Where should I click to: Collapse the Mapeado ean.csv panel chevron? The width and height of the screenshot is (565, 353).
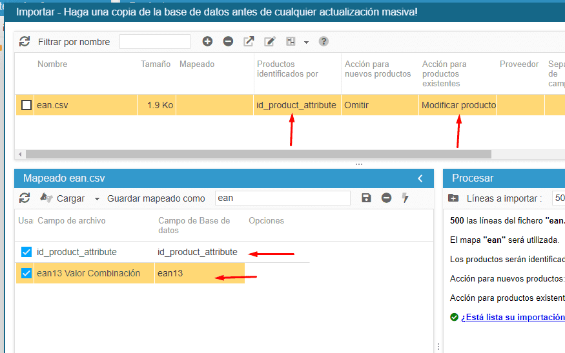tap(420, 178)
